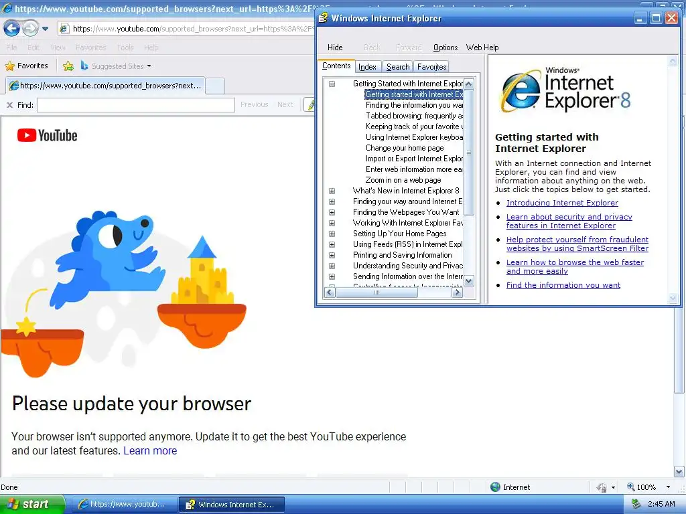Click Add to Favorites Bar star icon
686x514 pixels.
click(68, 66)
